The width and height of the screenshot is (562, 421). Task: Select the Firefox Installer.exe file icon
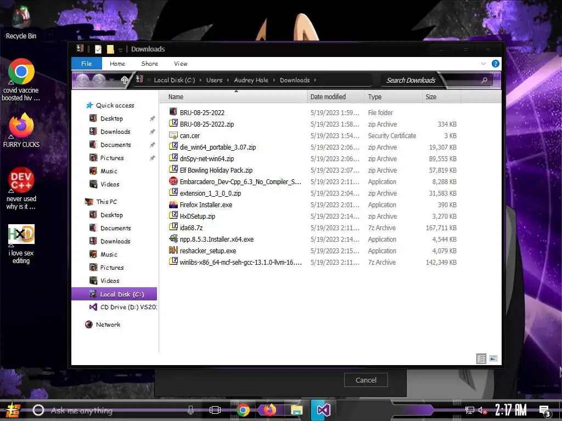[173, 204]
